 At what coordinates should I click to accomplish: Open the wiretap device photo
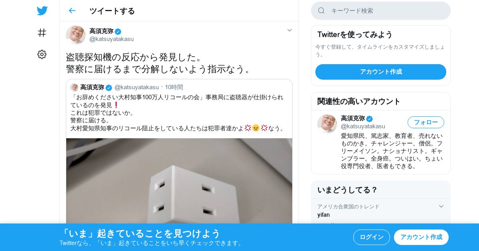pyautogui.click(x=179, y=181)
